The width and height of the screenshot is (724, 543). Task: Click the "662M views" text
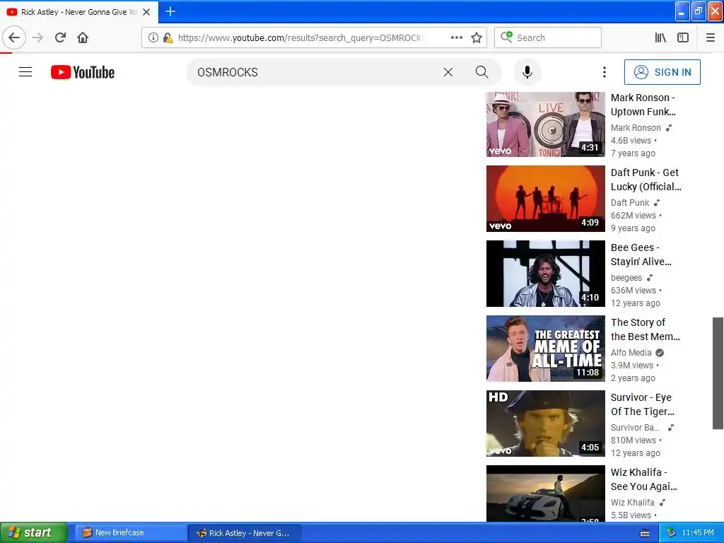633,215
